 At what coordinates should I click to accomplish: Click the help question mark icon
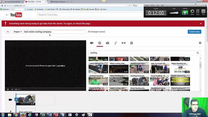(x=200, y=43)
